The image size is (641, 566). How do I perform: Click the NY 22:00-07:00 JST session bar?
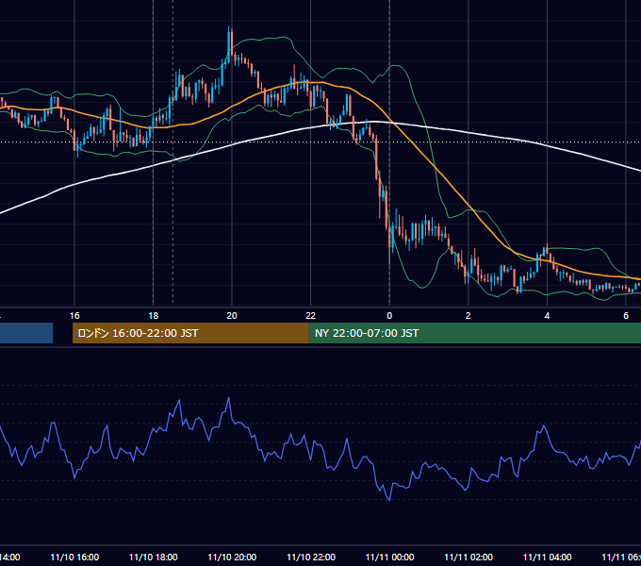[x=474, y=333]
